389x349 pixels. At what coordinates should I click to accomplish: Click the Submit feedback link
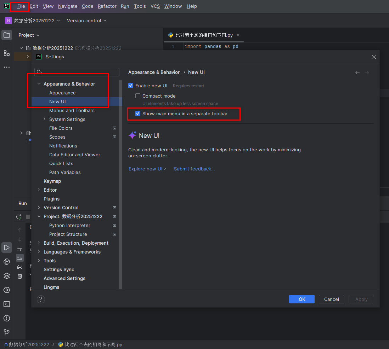[194, 169]
